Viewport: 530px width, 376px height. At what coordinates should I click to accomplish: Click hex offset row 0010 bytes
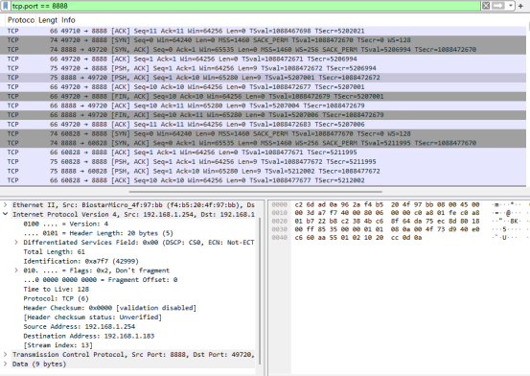pos(387,213)
